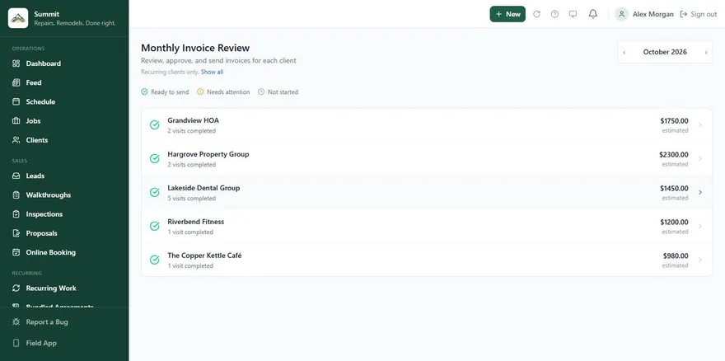Click the Walkthroughs clipboard icon
The image size is (725, 361).
(16, 195)
